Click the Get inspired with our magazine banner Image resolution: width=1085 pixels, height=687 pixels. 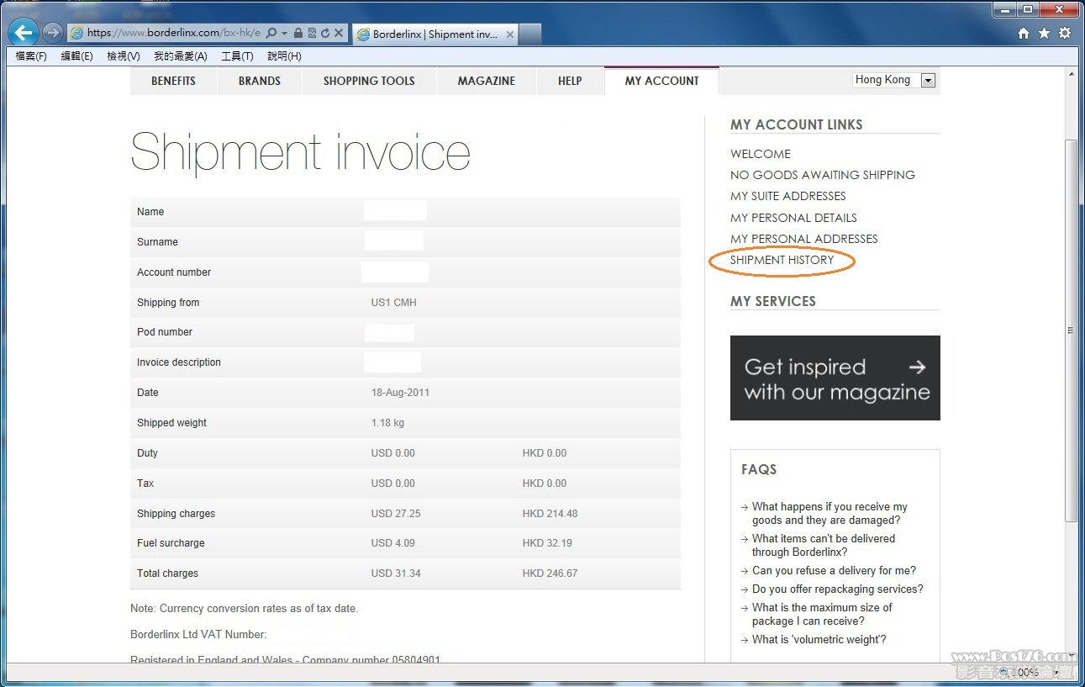tap(835, 378)
